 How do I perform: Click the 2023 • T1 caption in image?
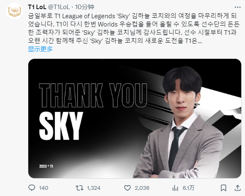(x=46, y=166)
